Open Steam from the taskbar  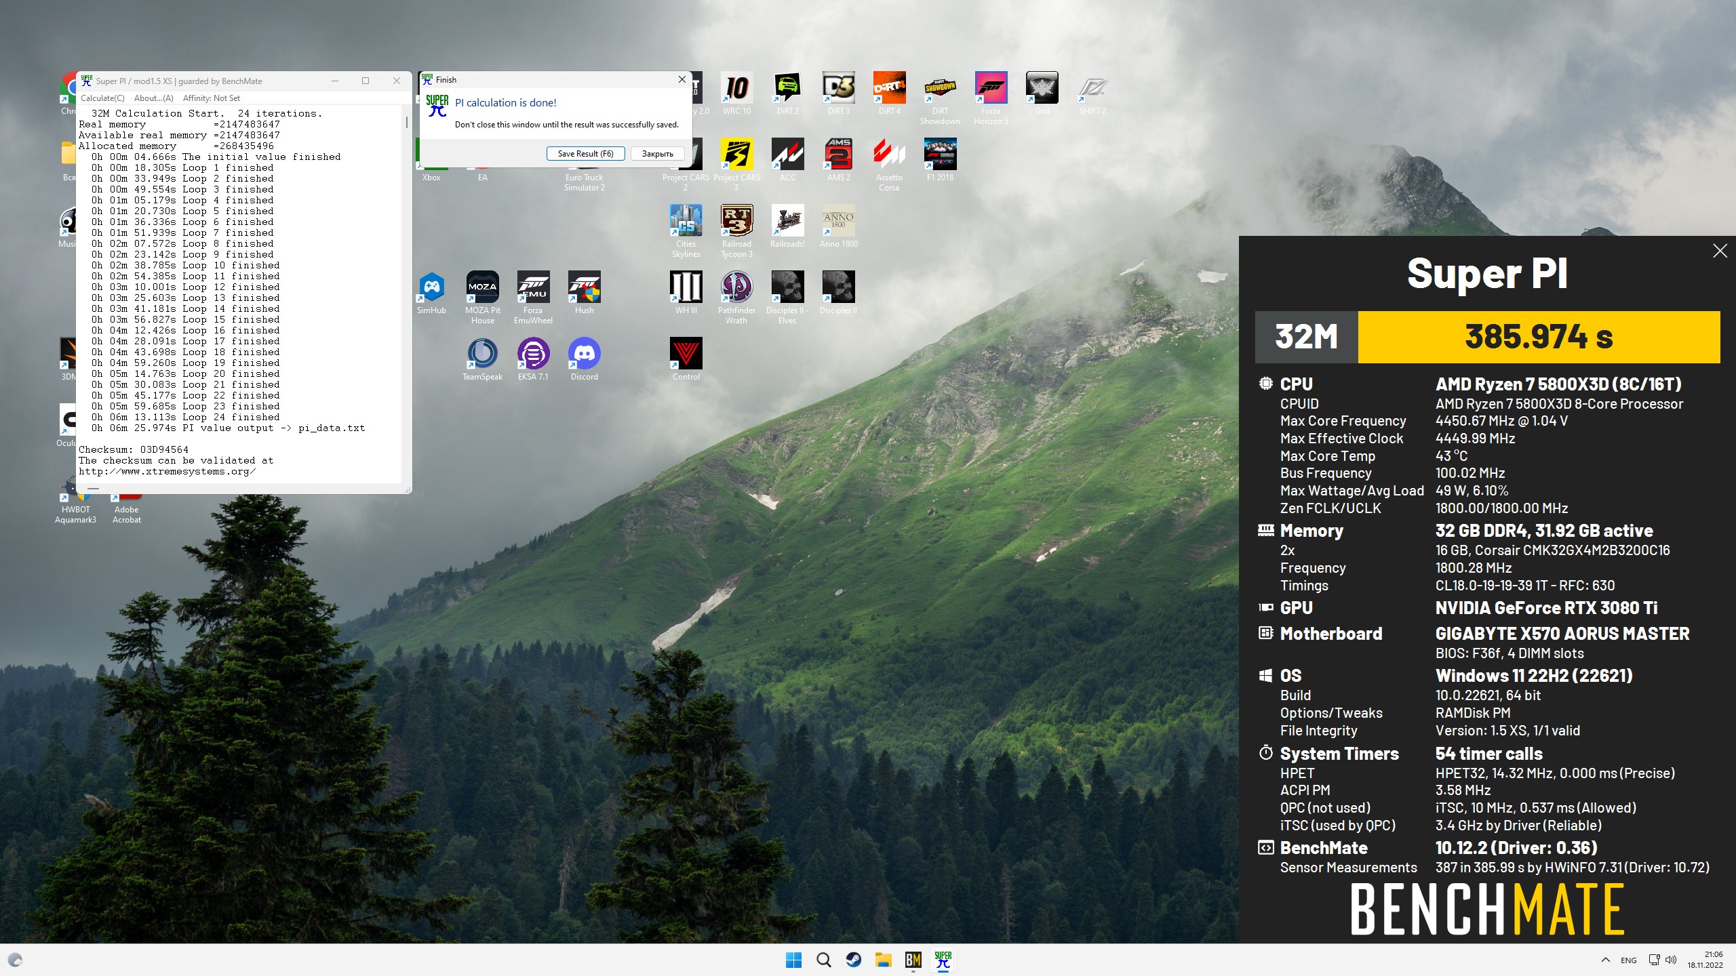point(853,960)
